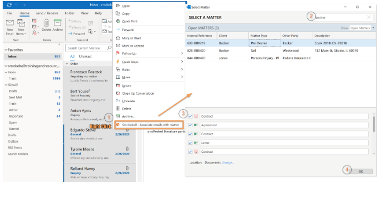This screenshot has width=381, height=197.
Task: Click the Mark as Unread envelope icon
Action: click(x=118, y=45)
